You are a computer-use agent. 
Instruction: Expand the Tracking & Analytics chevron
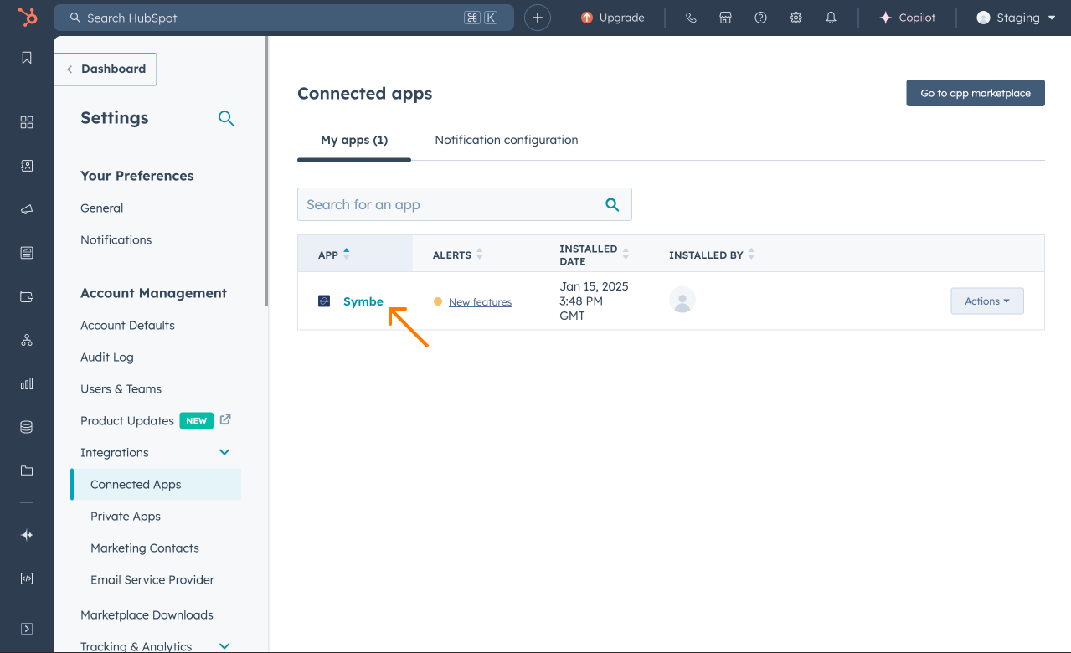click(x=224, y=645)
